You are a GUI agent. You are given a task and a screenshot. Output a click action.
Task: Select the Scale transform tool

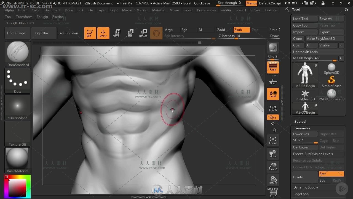[x=129, y=33]
